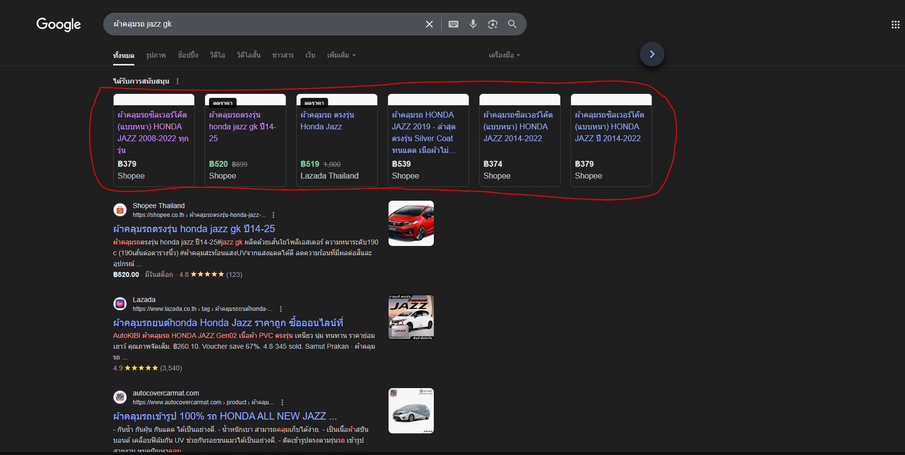
Task: Open the HONDA JAZZ ปี 2014-2022 ฿379 card
Action: click(611, 140)
